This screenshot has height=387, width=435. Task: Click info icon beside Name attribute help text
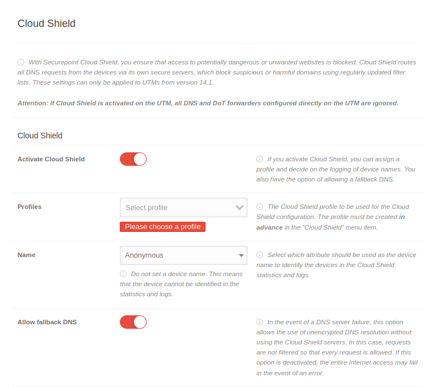260,255
